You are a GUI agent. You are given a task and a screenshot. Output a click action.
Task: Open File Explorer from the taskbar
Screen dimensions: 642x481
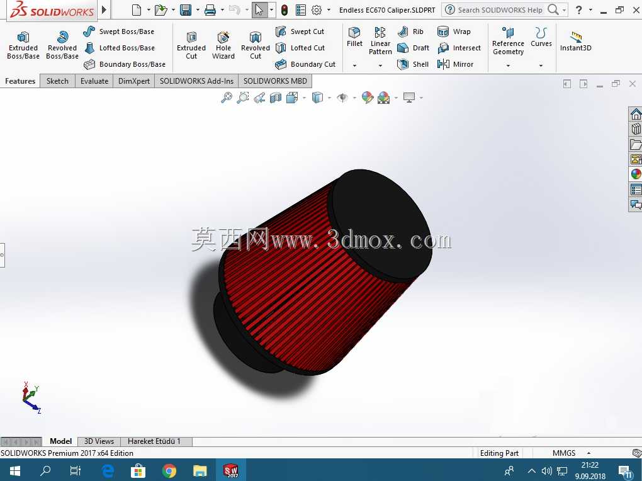pos(200,471)
